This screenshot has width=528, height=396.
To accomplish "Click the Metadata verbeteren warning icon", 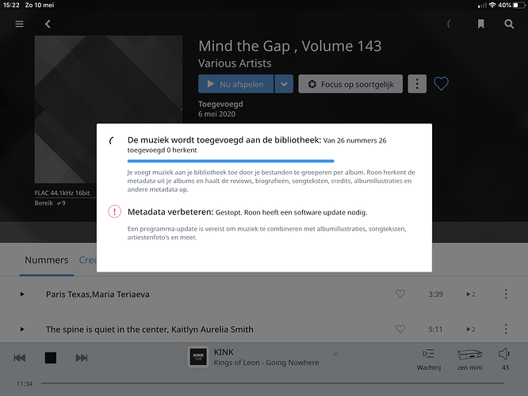I will [x=114, y=211].
